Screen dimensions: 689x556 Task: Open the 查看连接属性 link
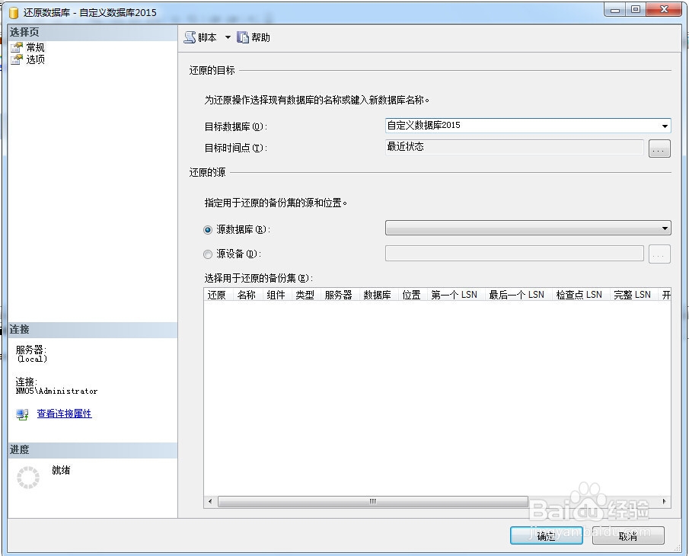tap(64, 414)
